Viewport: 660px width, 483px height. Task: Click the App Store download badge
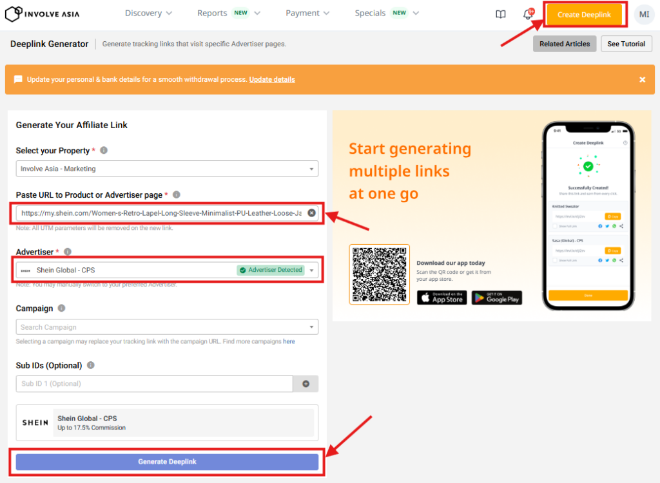click(442, 298)
